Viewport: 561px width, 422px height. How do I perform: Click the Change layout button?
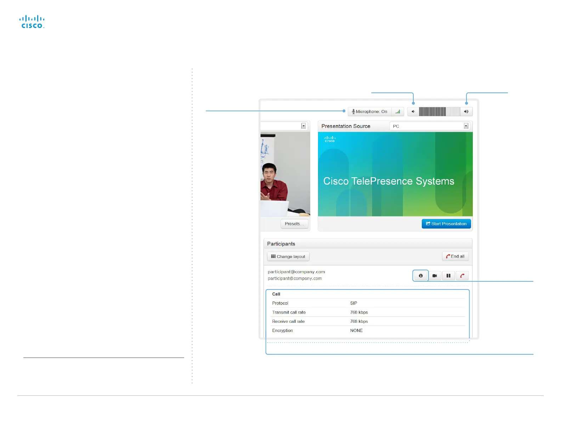point(288,257)
